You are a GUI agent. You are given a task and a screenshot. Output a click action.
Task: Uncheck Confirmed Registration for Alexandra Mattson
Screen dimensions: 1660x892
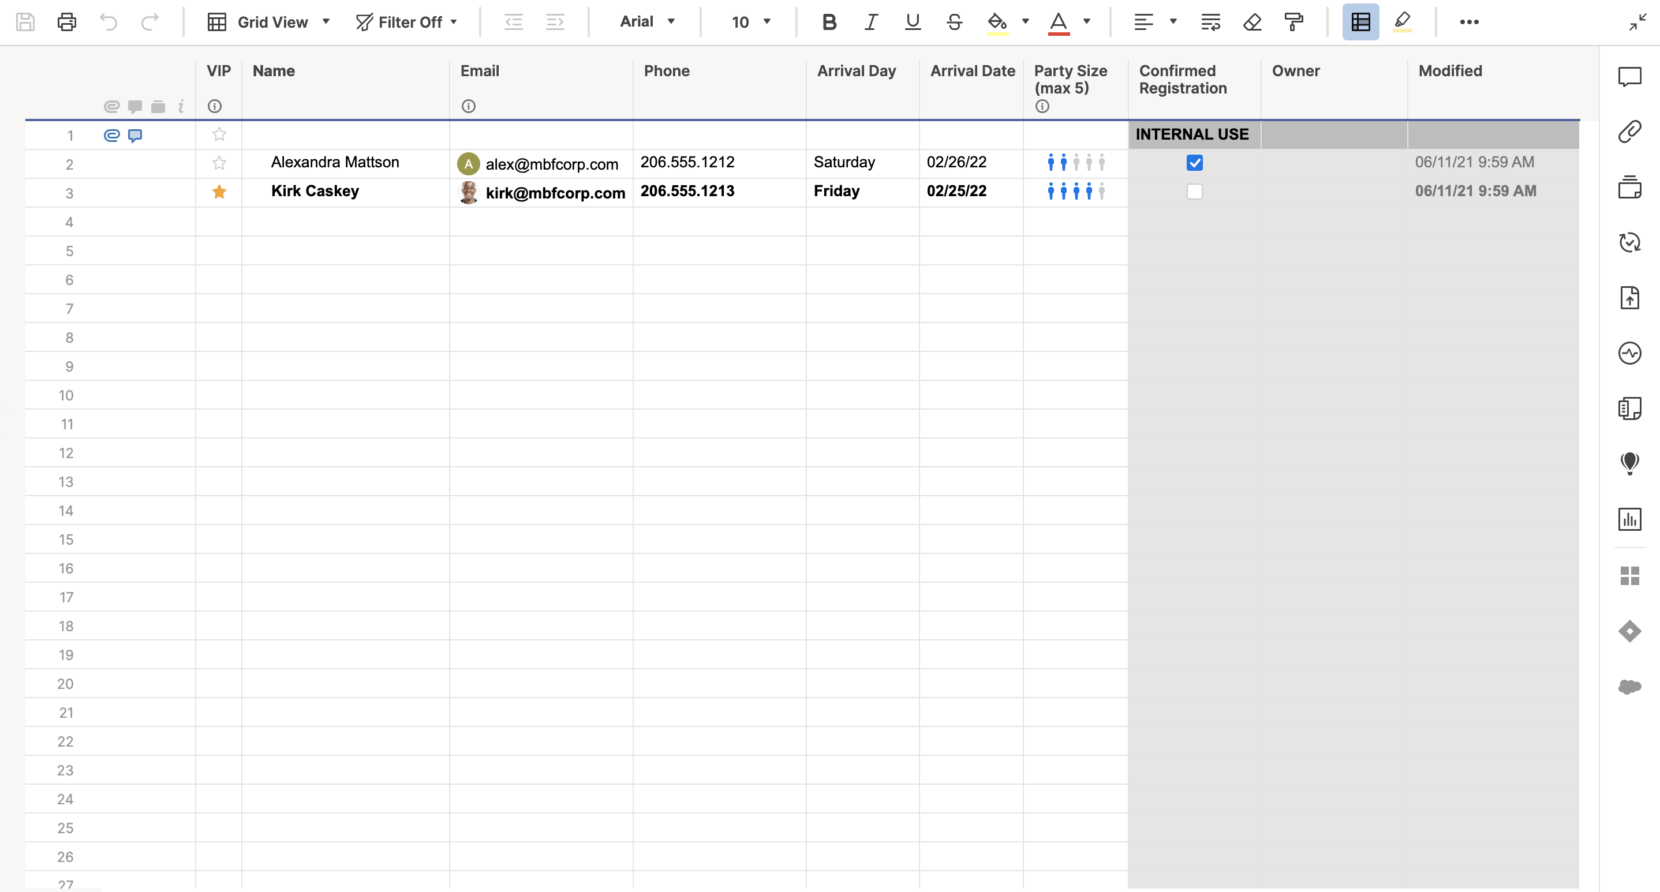1194,163
